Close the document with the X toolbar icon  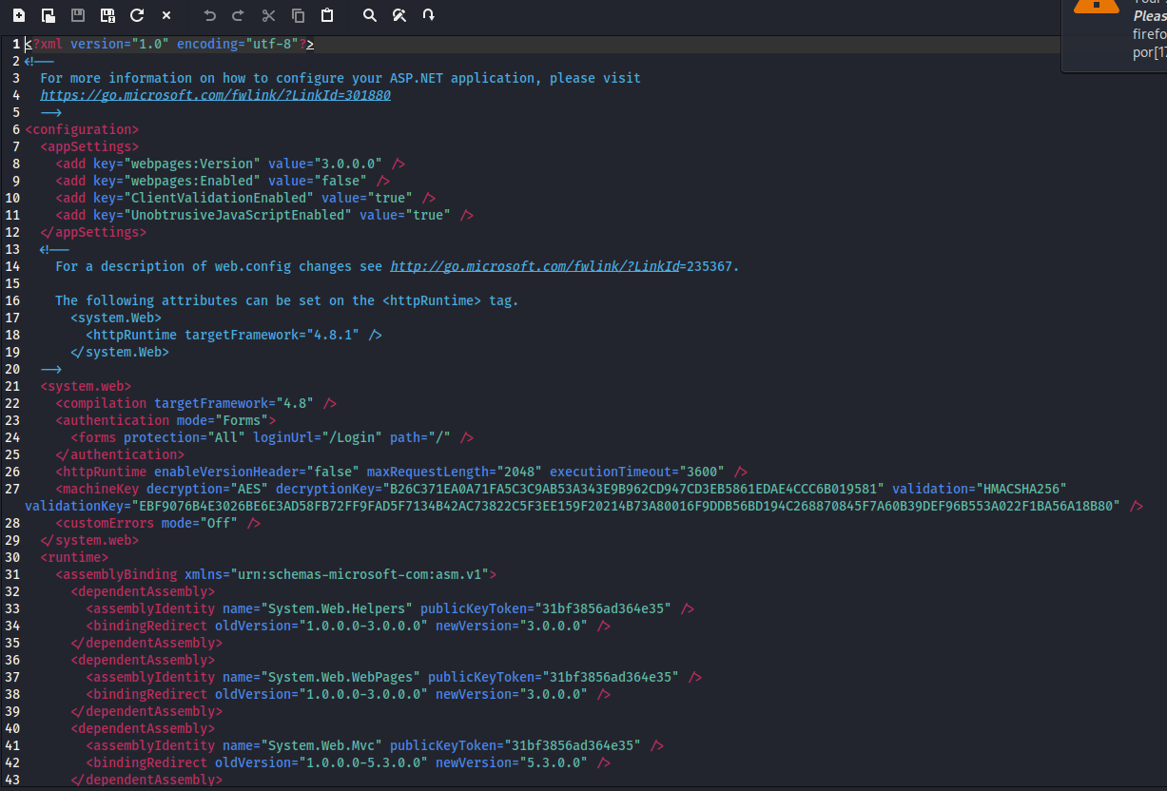coord(166,15)
